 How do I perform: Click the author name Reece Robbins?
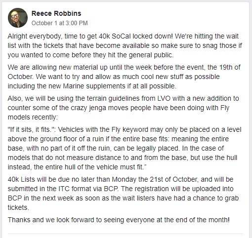point(56,13)
